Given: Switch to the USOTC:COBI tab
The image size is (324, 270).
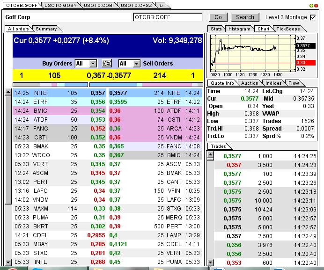Looking at the screenshot, I should (99, 5).
